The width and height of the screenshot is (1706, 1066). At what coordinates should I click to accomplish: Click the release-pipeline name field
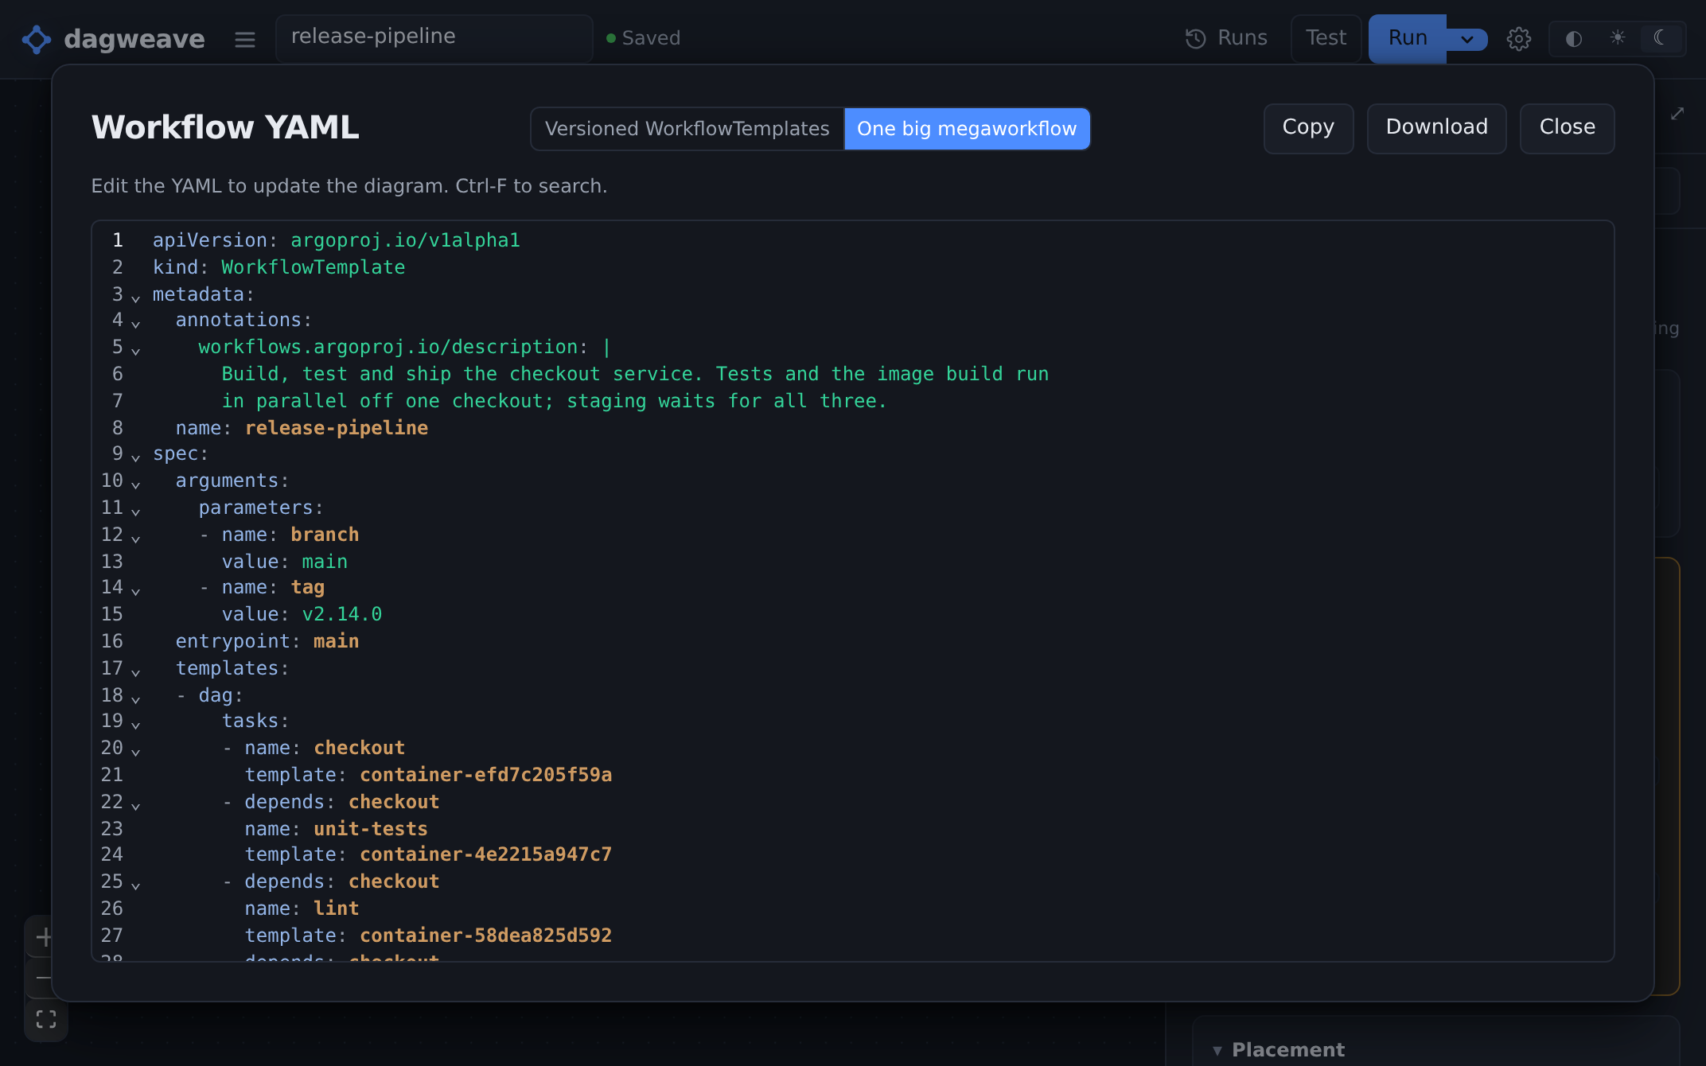coord(434,37)
